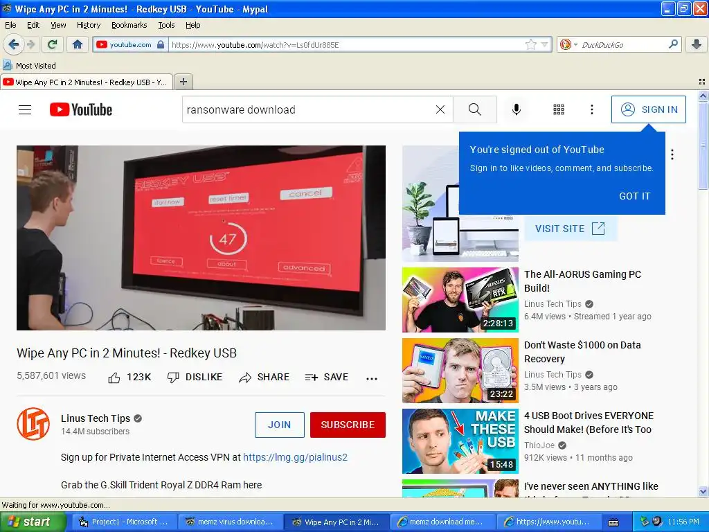Open a new tab with plus button
The height and width of the screenshot is (532, 709).
pyautogui.click(x=183, y=82)
